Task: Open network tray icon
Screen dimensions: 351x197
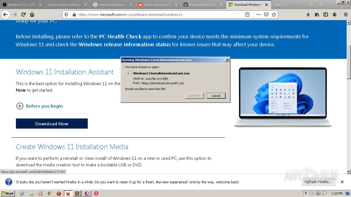Action: point(318,193)
